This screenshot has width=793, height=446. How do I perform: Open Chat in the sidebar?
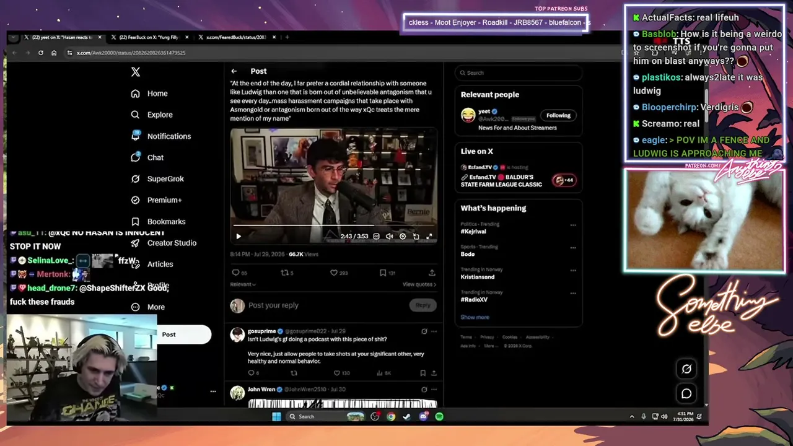pos(147,157)
